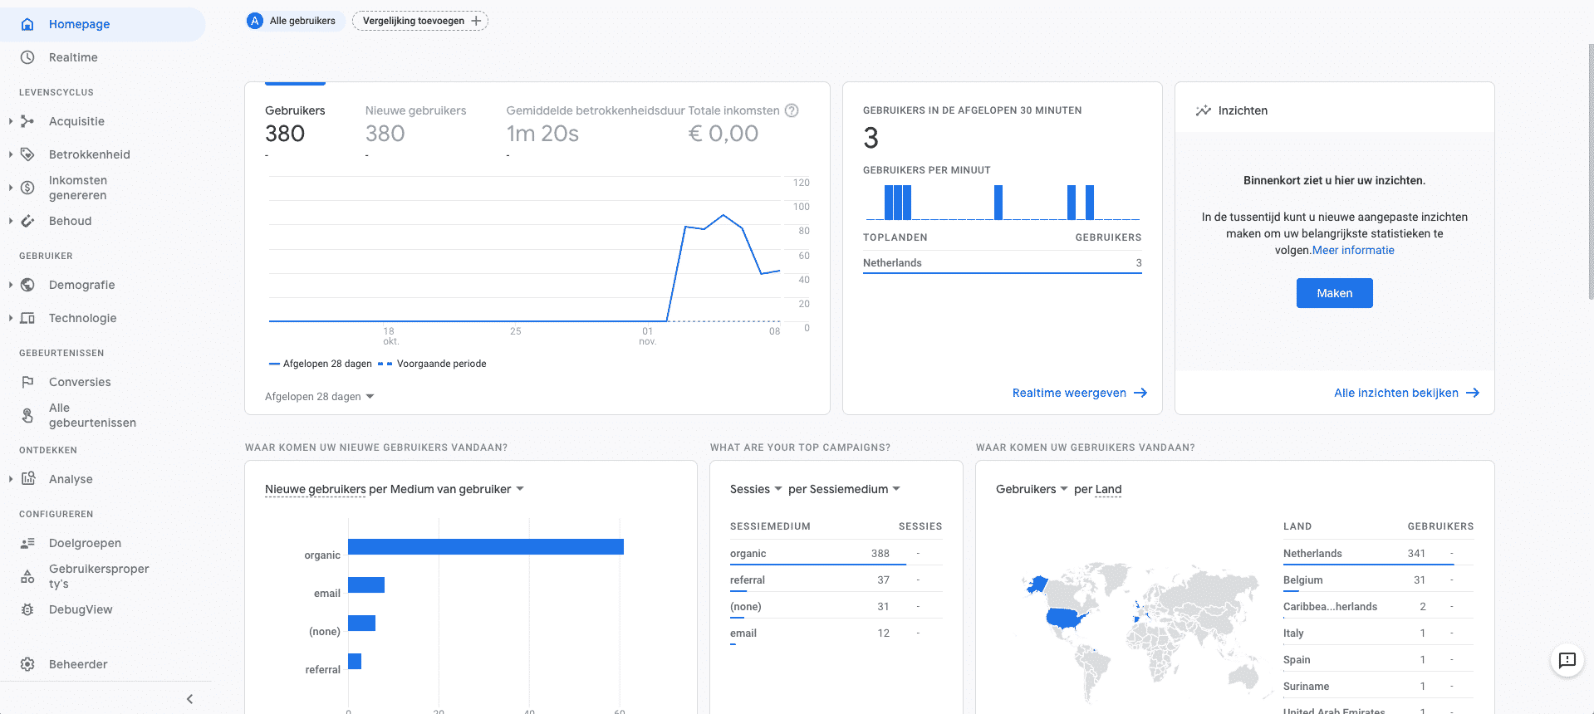
Task: Click the Netherlands row in Toplanden
Action: coord(1002,262)
